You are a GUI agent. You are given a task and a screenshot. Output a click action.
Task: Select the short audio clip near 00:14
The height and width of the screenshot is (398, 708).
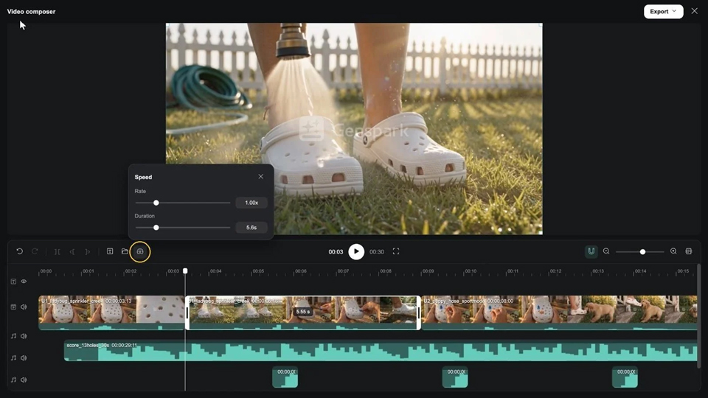point(625,377)
